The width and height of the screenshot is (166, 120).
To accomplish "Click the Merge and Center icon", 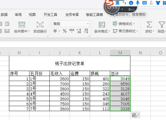I will point(22,25).
